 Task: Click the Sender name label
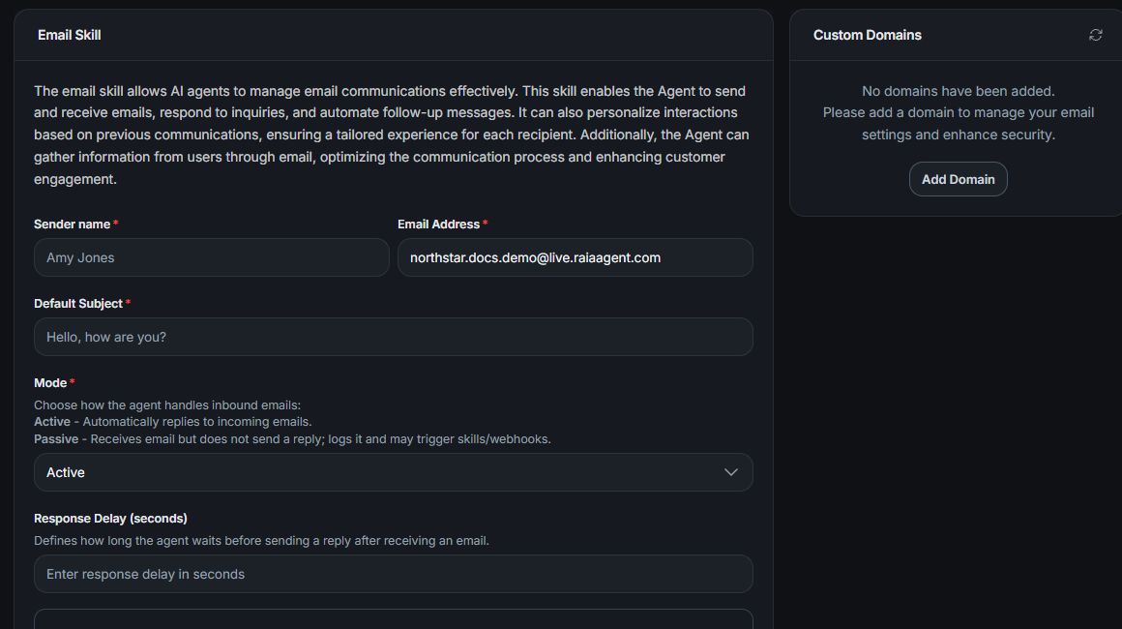[x=73, y=224]
